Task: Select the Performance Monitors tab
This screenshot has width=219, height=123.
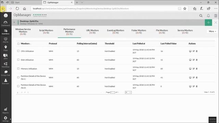Action: (x=69, y=31)
